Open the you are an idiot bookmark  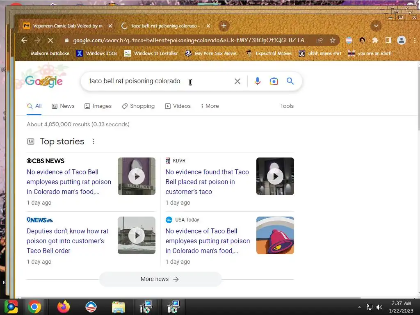click(x=370, y=53)
